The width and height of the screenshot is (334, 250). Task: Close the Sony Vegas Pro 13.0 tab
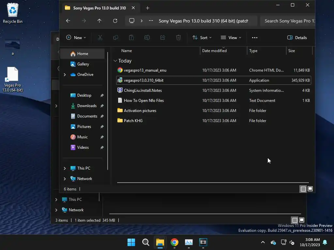[x=133, y=8]
